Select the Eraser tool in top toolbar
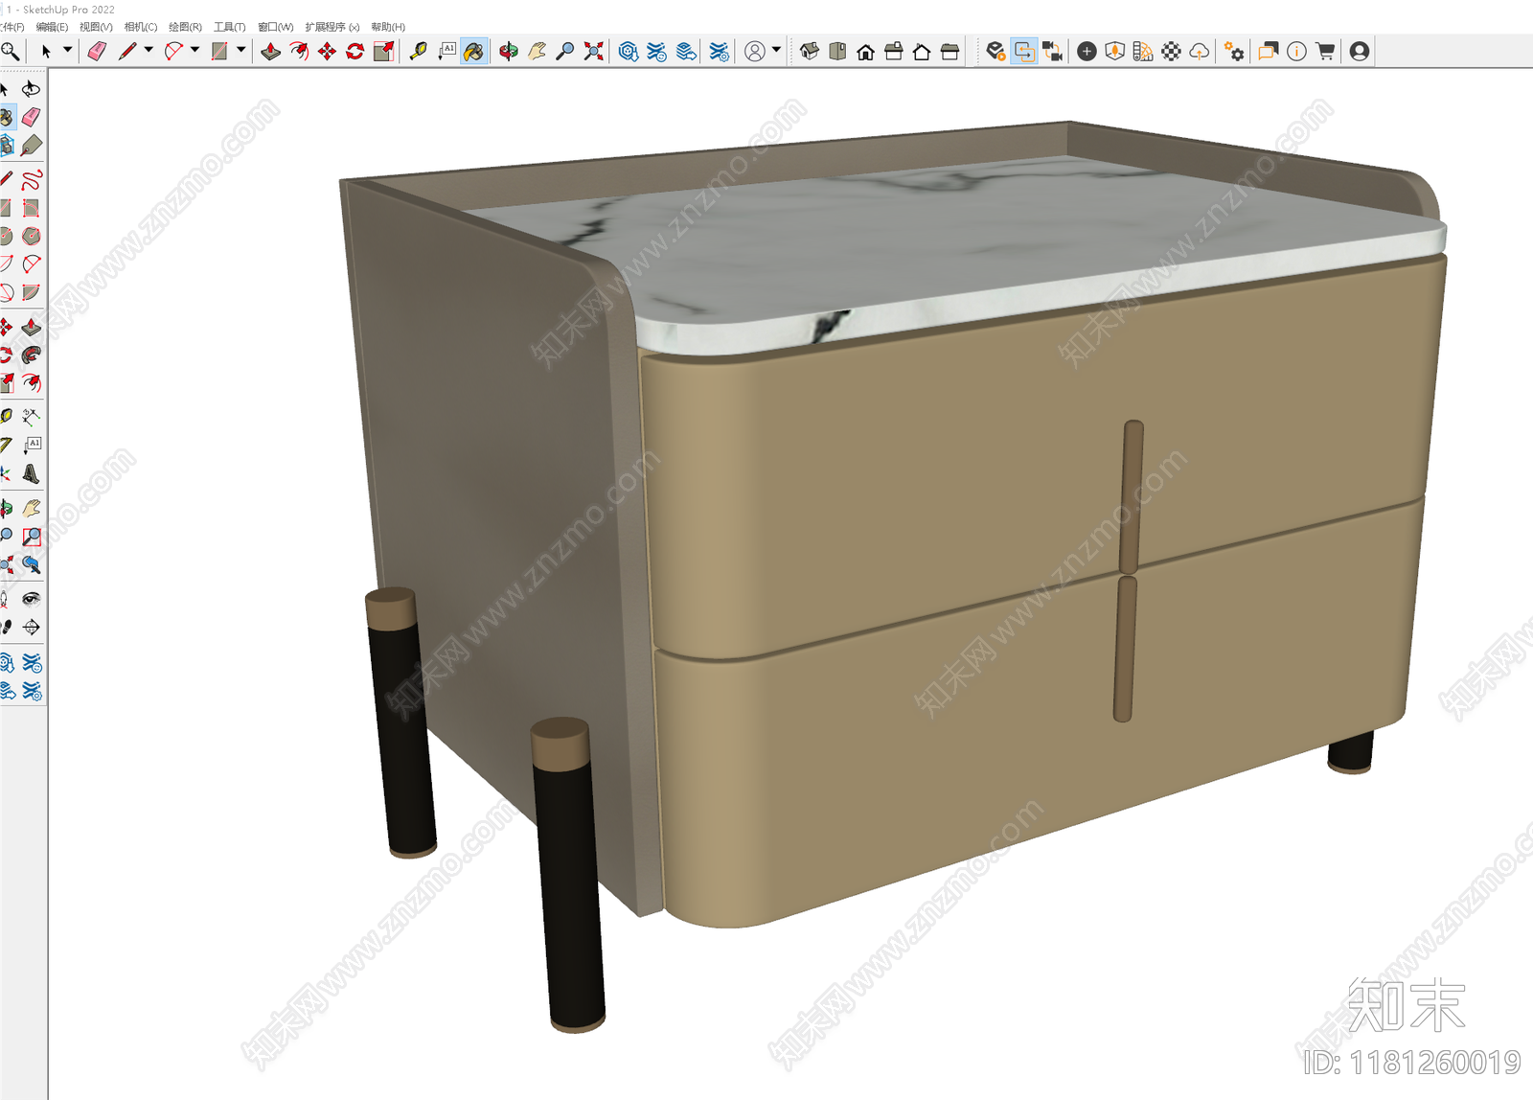Image resolution: width=1533 pixels, height=1100 pixels. point(97,52)
